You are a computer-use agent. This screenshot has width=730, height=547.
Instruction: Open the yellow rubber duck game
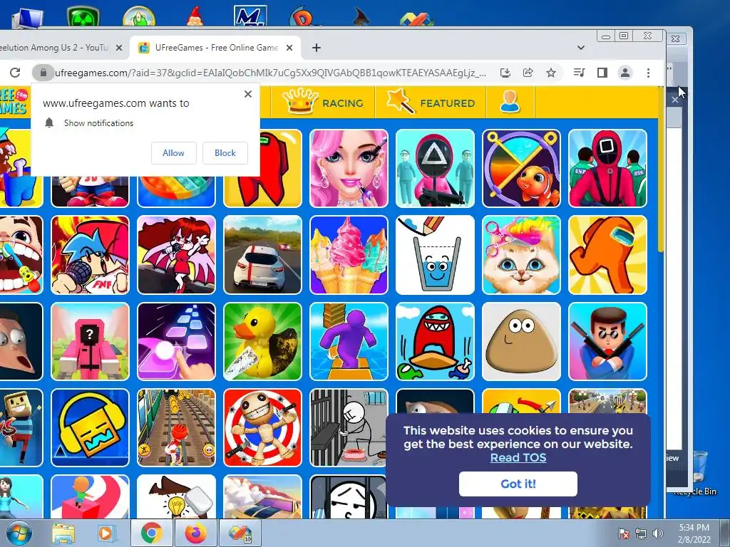tap(262, 341)
